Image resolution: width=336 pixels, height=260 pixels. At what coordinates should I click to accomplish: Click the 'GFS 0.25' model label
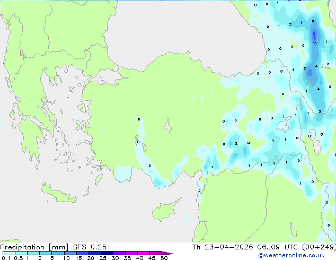pyautogui.click(x=90, y=247)
